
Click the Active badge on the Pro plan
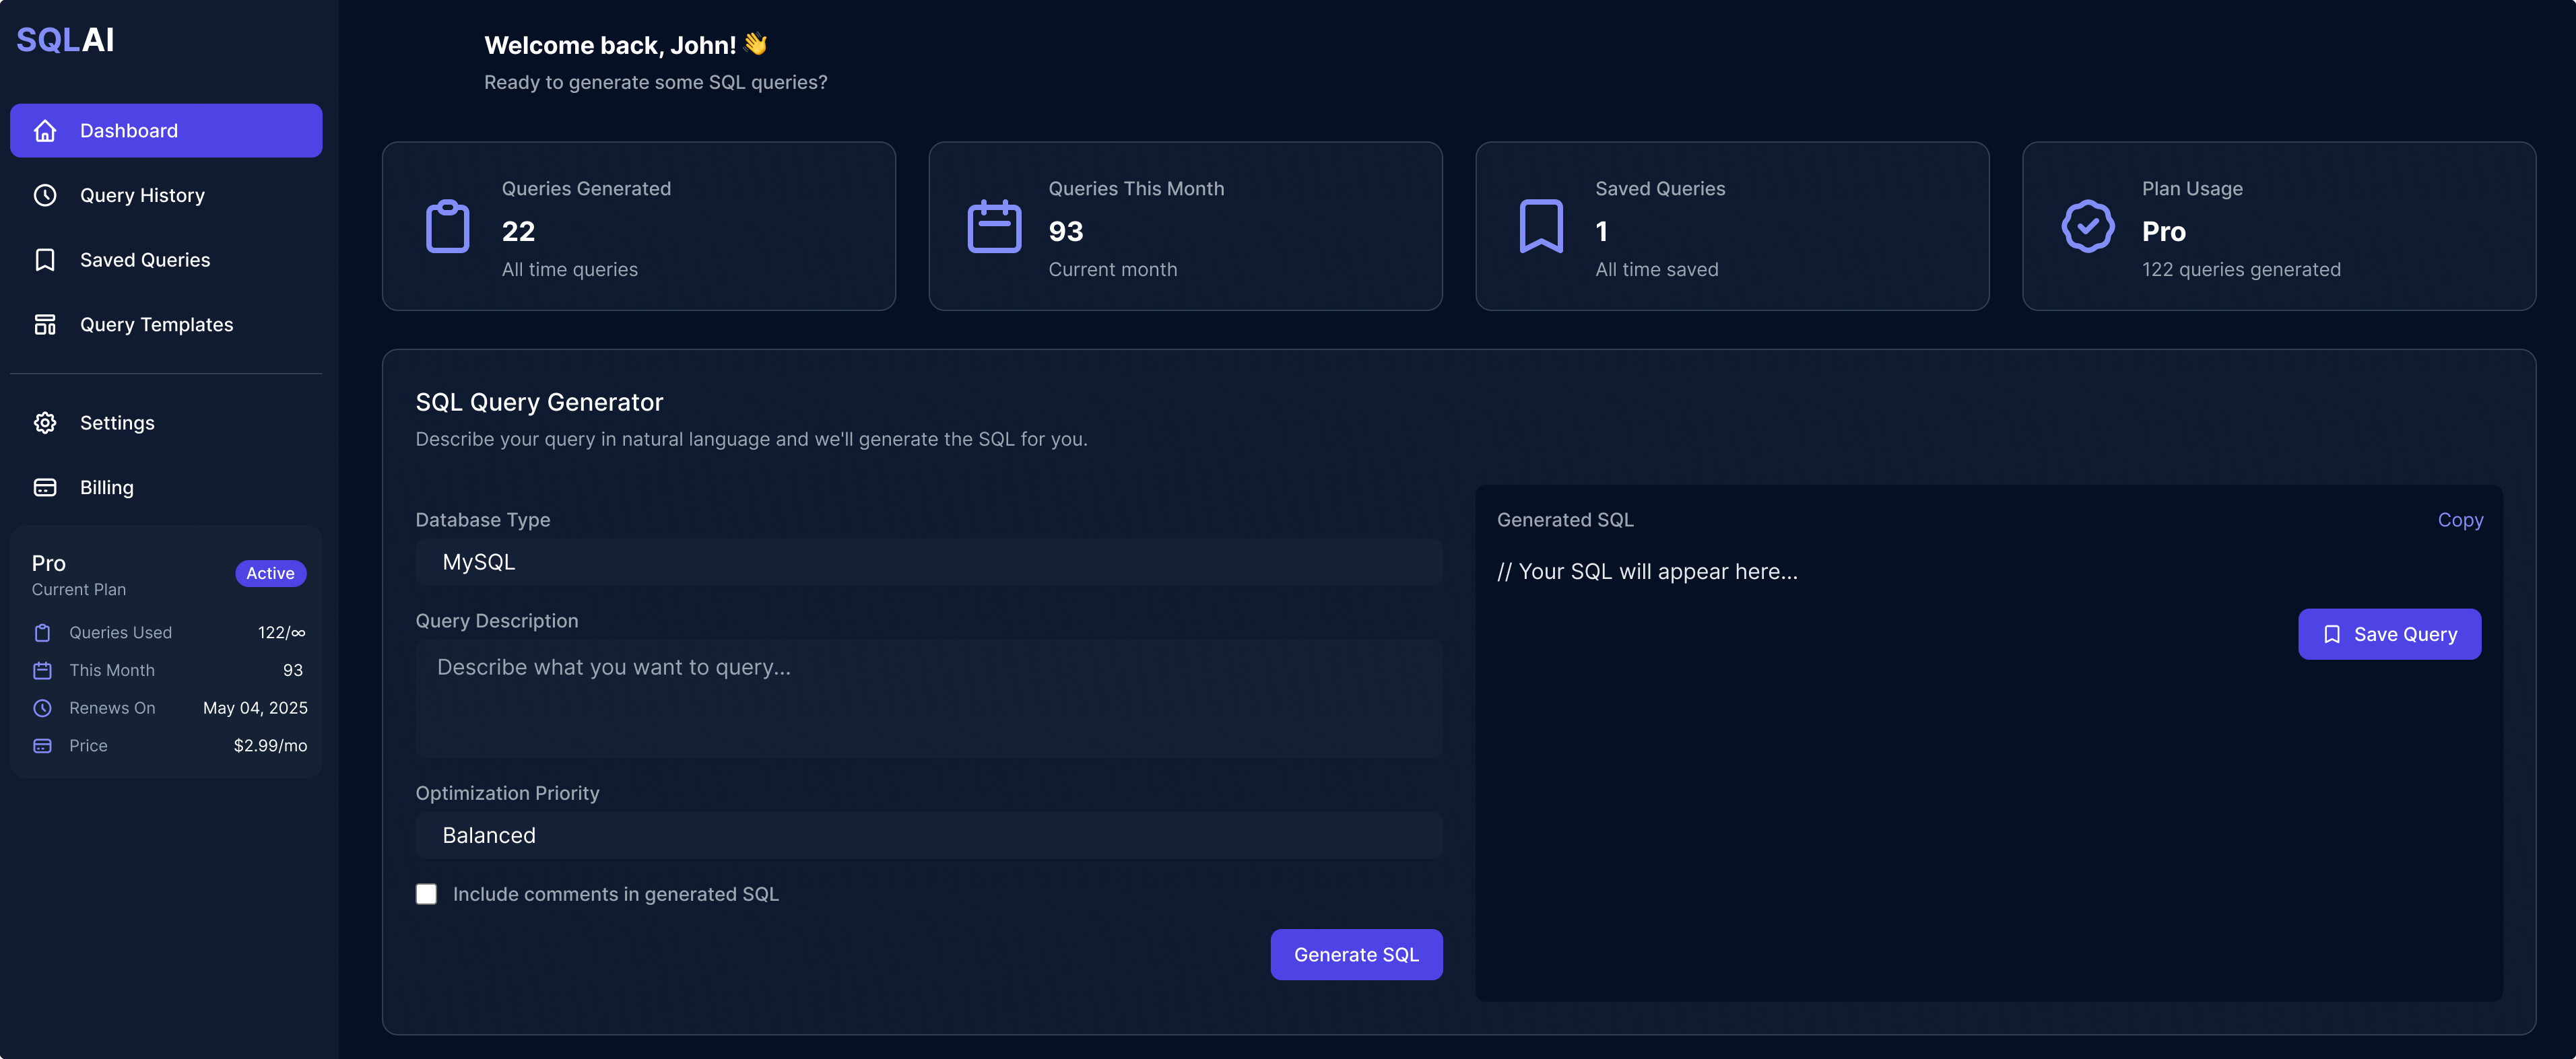[270, 573]
